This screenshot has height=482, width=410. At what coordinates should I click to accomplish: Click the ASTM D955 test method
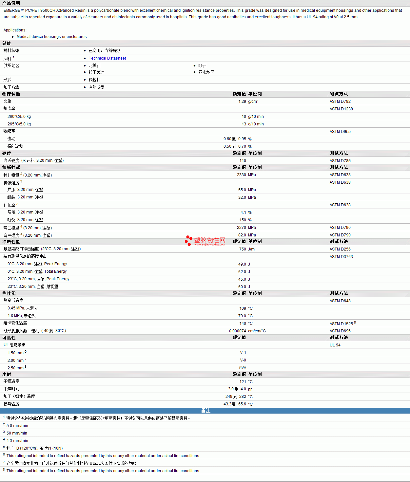(340, 132)
